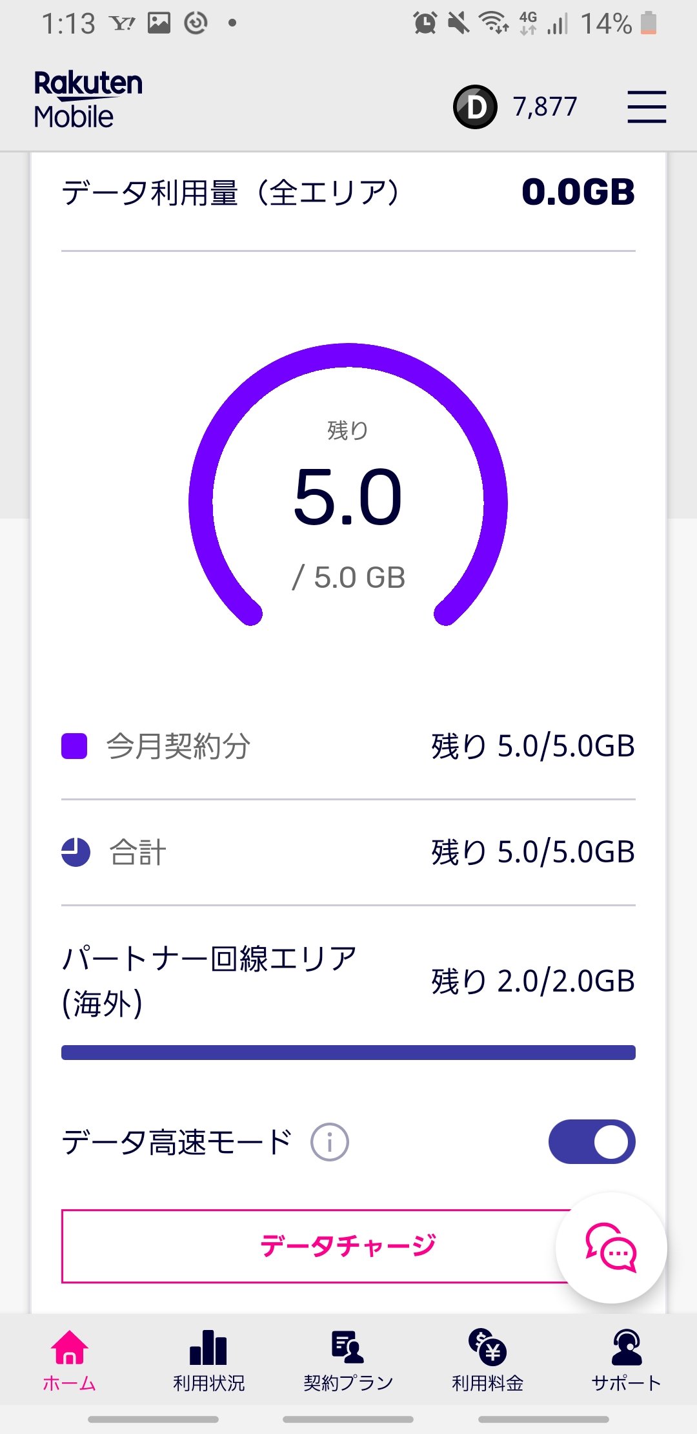697x1434 pixels.
Task: Tap the alarm icon in status bar
Action: (425, 23)
